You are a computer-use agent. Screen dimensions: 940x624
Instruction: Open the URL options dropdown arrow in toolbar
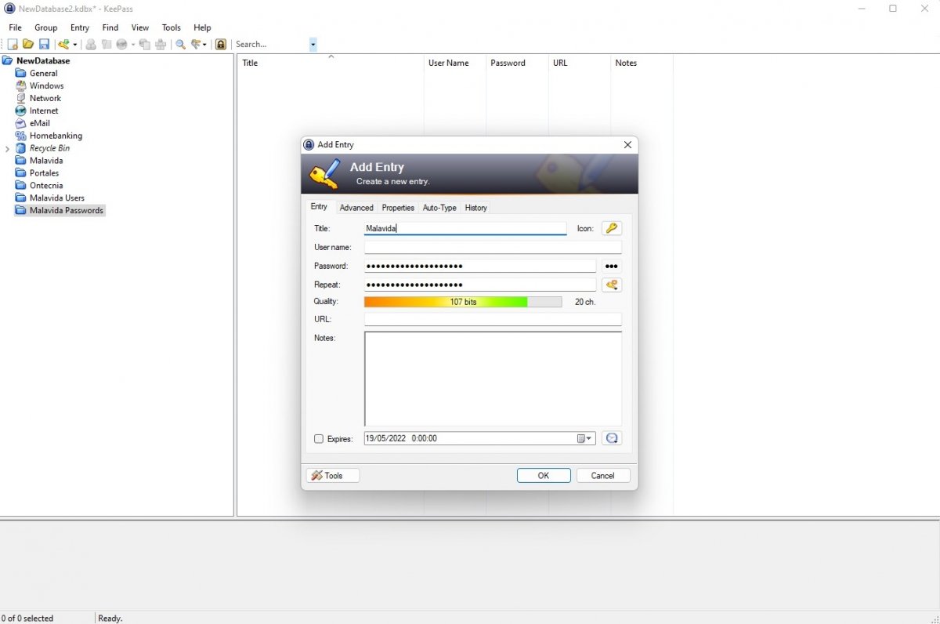(133, 45)
